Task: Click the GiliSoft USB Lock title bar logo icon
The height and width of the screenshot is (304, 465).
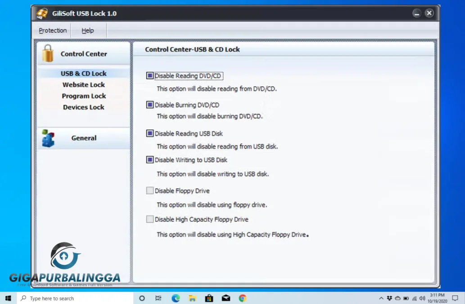Action: pos(42,13)
